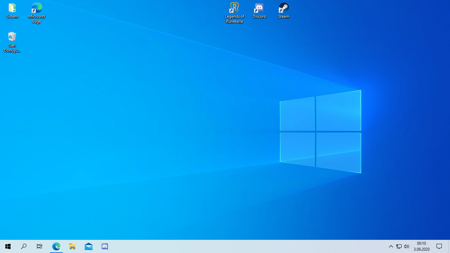450x253 pixels.
Task: Select the Legends of Runeterra desktop shortcut
Action: point(235,13)
